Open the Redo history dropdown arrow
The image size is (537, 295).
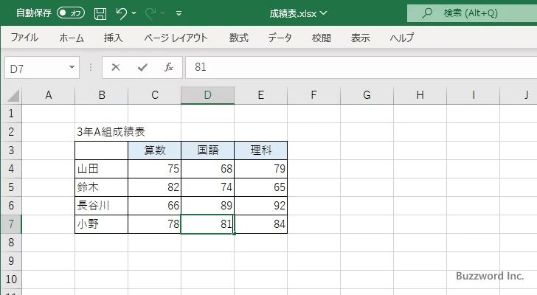click(x=163, y=13)
